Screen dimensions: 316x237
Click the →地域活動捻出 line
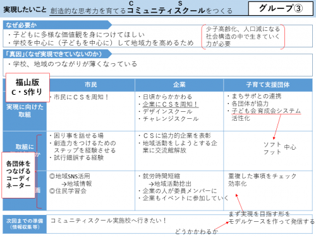[169, 184]
